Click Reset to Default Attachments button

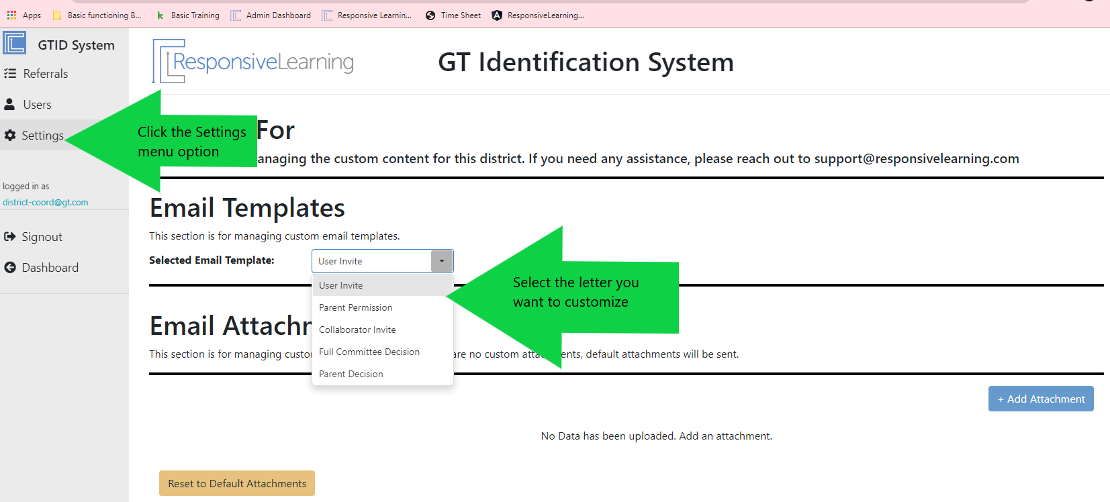pos(237,483)
